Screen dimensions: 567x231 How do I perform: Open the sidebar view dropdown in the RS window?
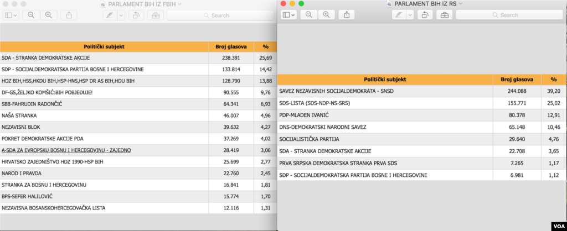288,15
